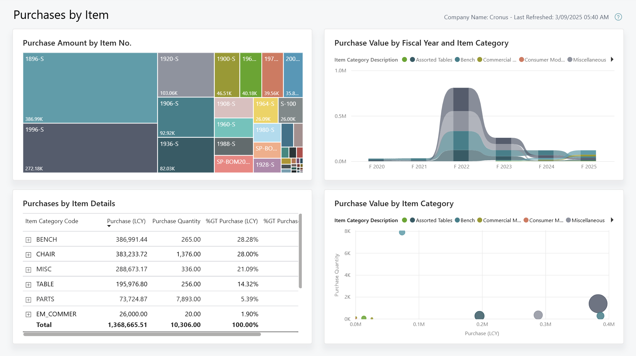
Task: Click the right arrow beside the fiscal year legend
Action: (613, 60)
